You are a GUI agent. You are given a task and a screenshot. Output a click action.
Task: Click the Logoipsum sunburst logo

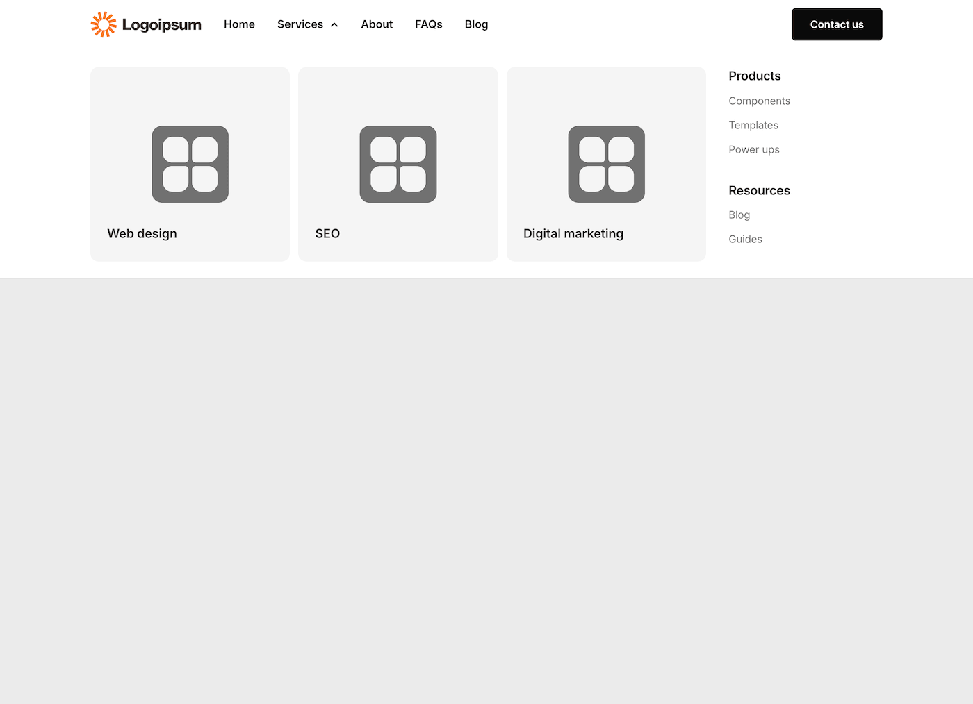coord(104,24)
